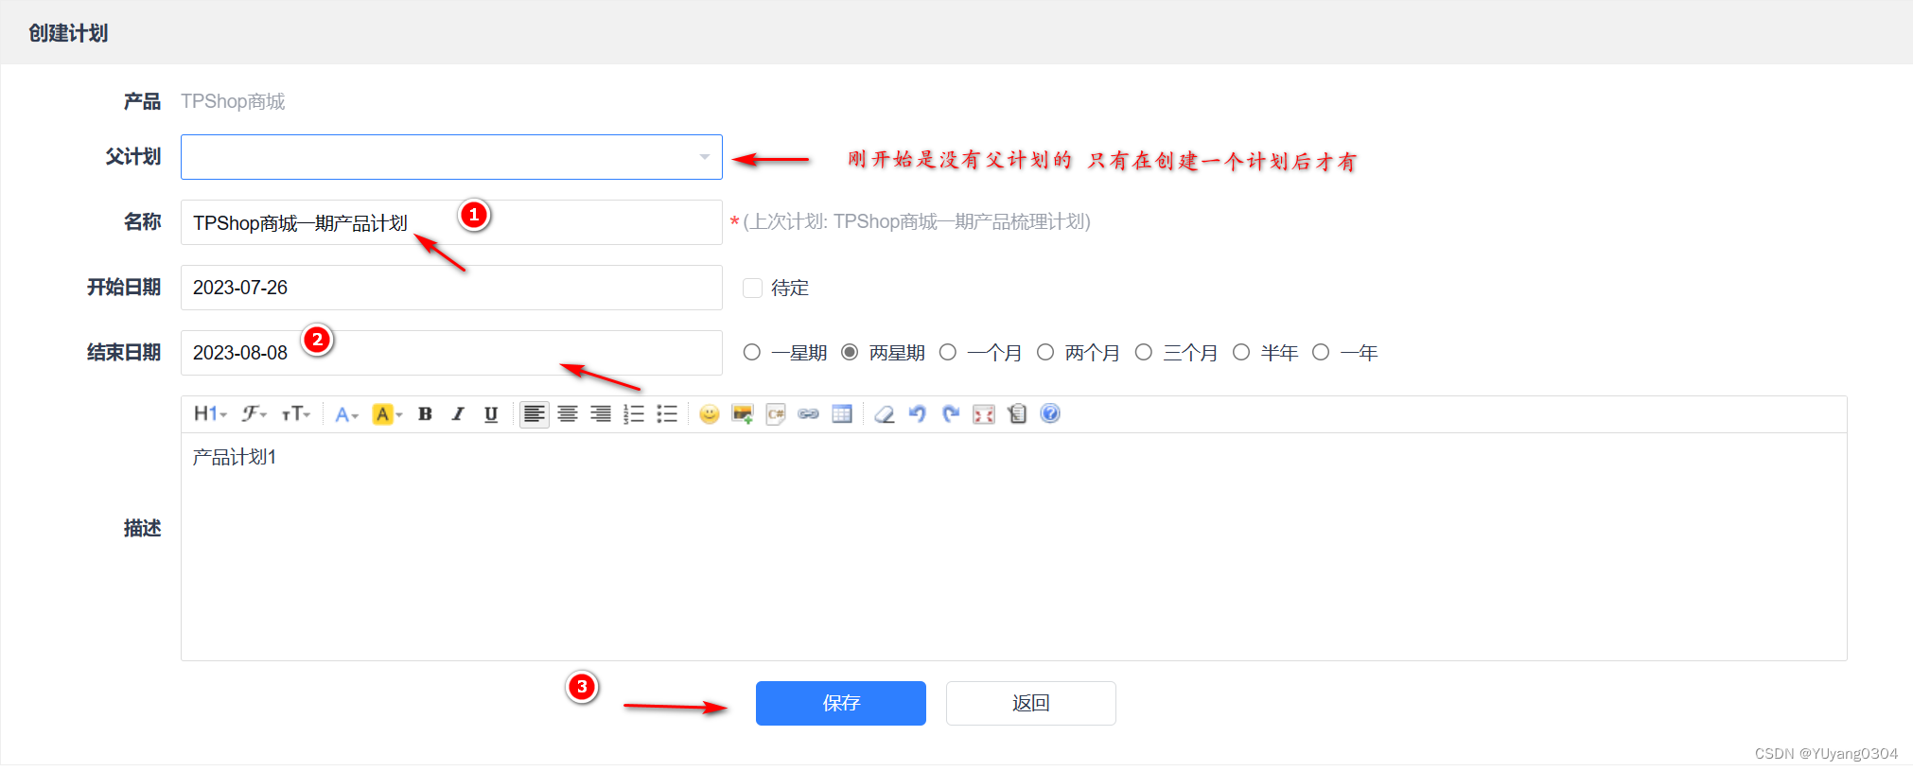Screen dimensions: 1913x771
Task: Undo last edit in editor
Action: point(918,414)
